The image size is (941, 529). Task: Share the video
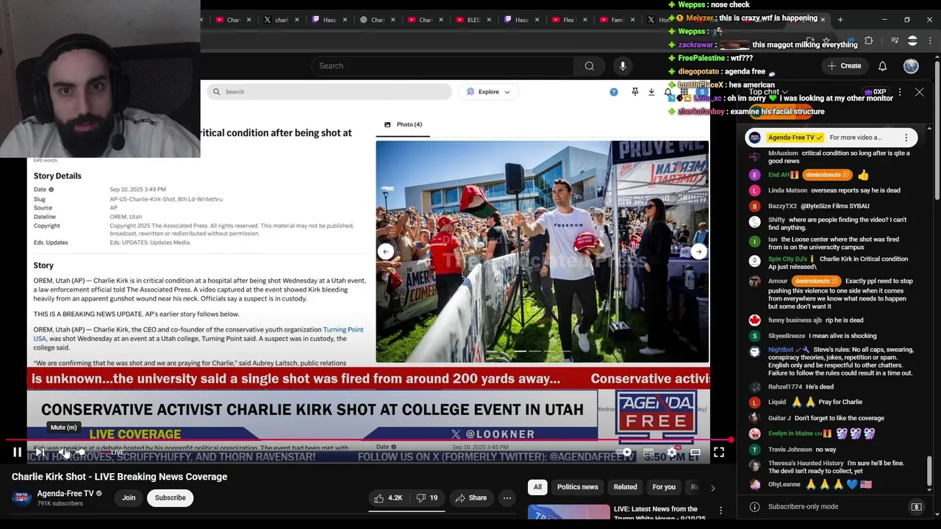[470, 497]
